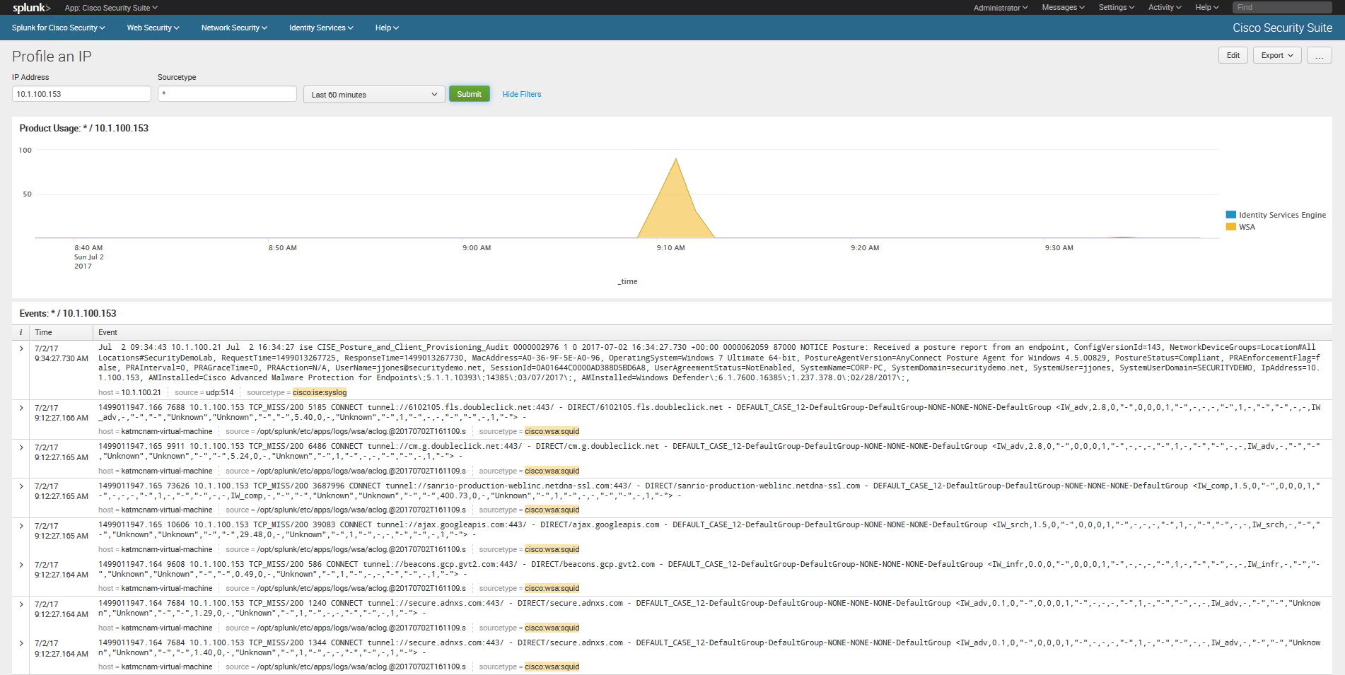Open the Web Security menu

(x=153, y=28)
